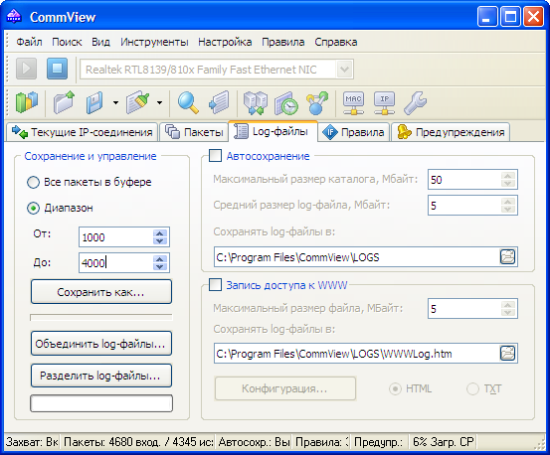
Task: Open the Правила menu
Action: [283, 42]
